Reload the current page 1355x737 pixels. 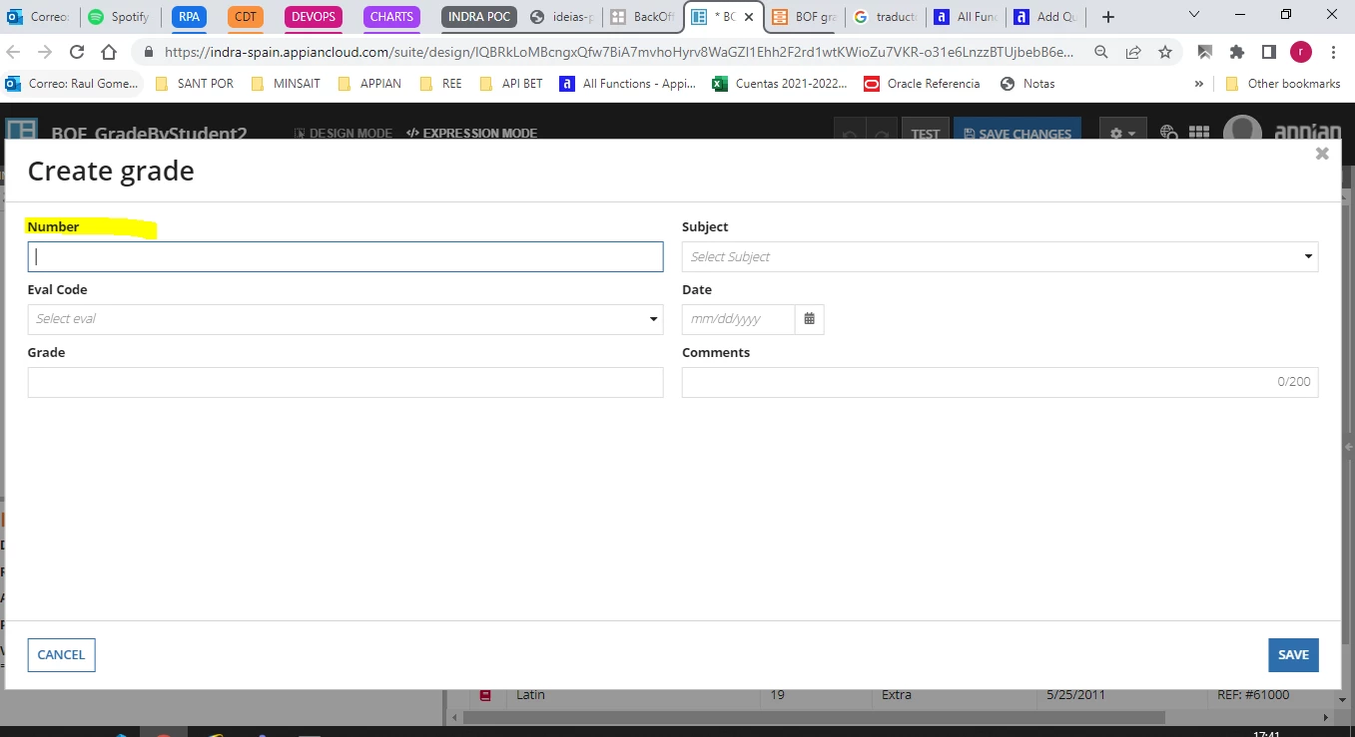(77, 52)
